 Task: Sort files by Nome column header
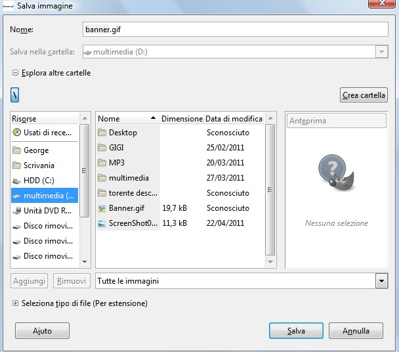pyautogui.click(x=127, y=119)
